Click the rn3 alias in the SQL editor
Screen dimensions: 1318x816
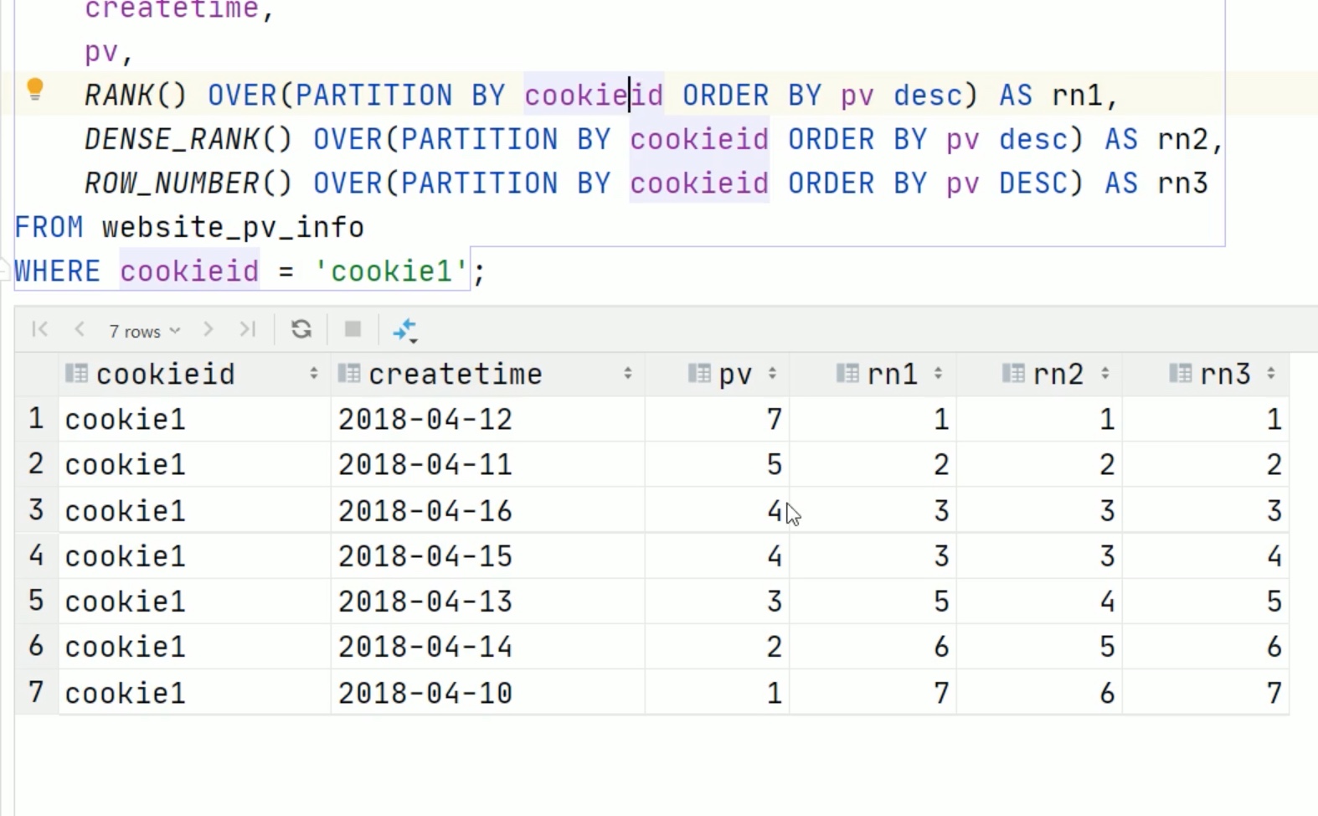click(1182, 183)
